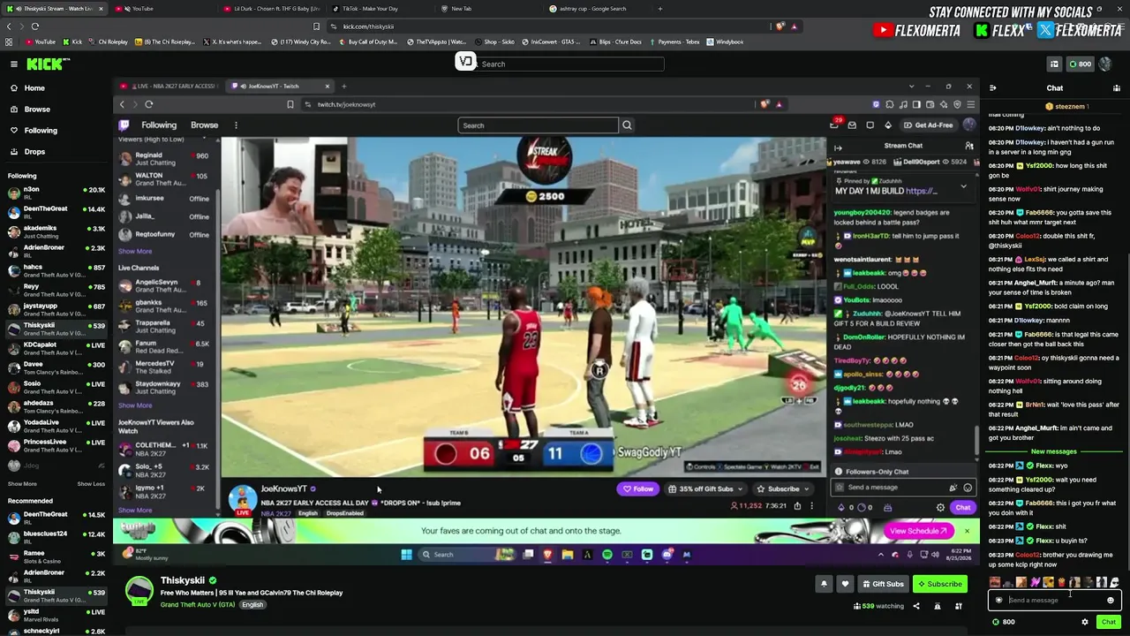Image resolution: width=1130 pixels, height=636 pixels.
Task: Open Kick chat settings gear
Action: 1085,622
